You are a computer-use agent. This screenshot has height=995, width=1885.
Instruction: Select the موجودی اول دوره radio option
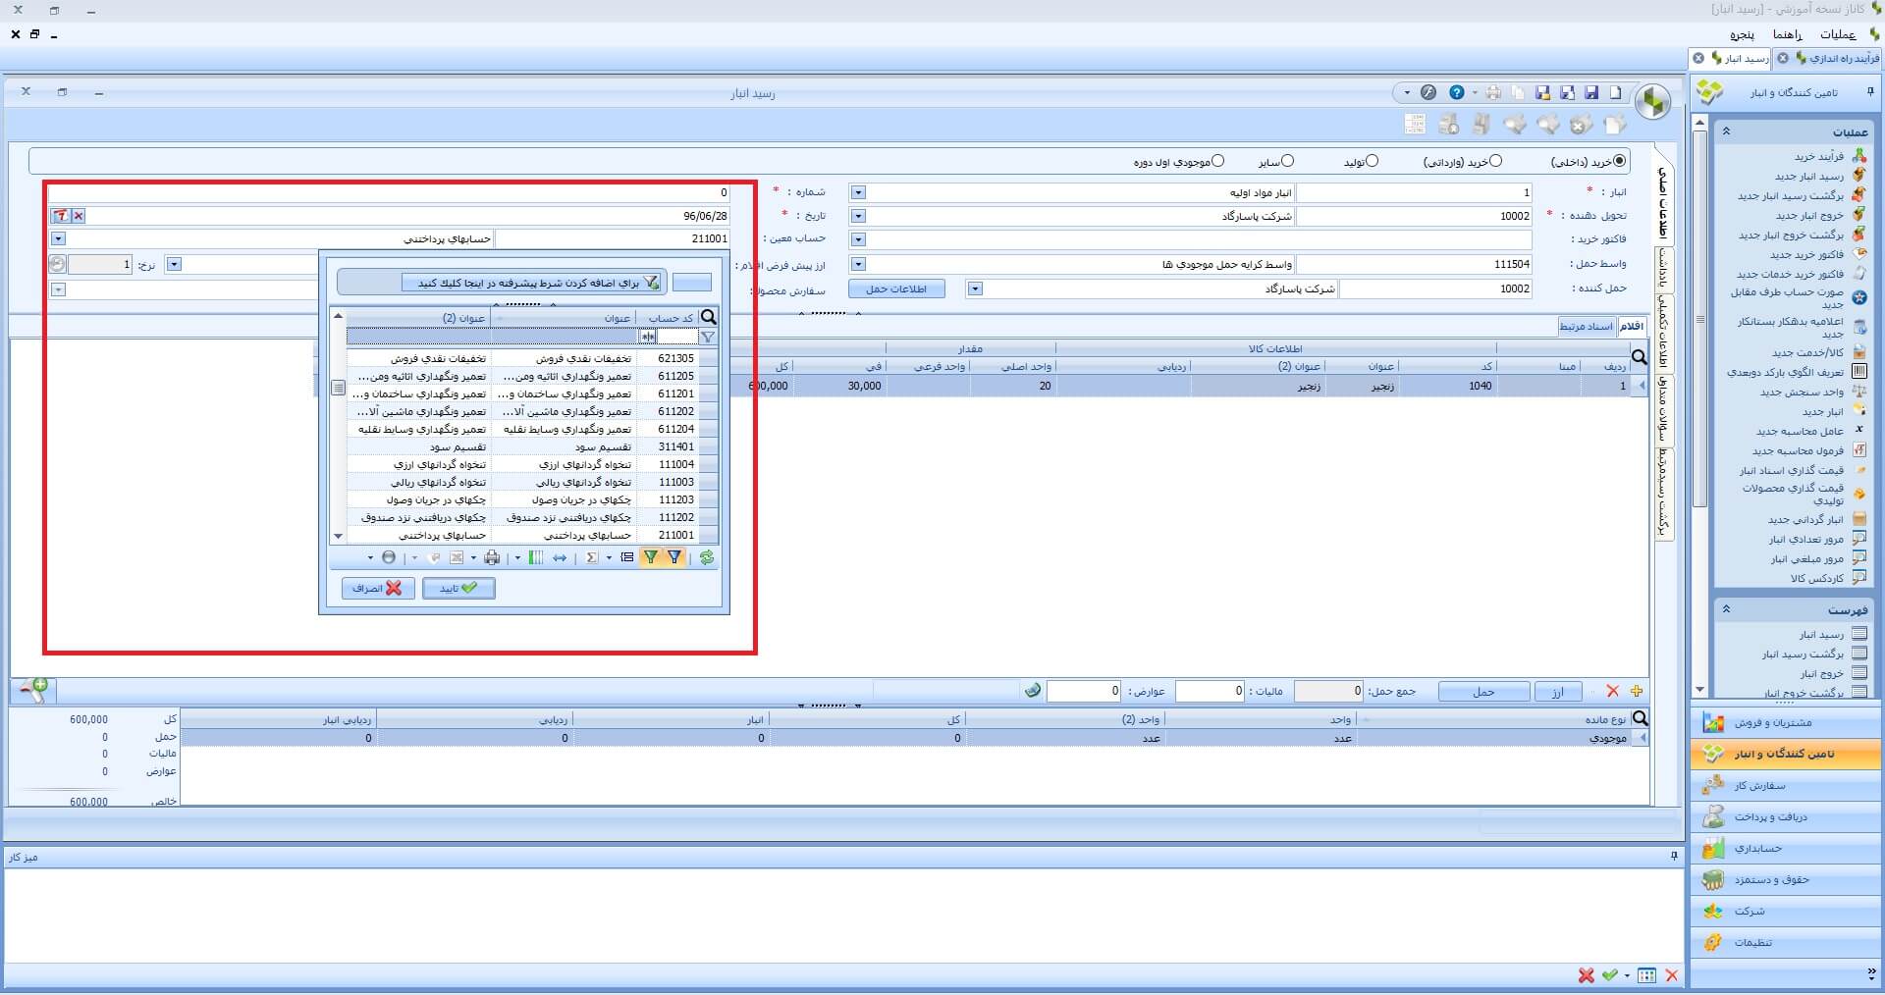click(1217, 161)
